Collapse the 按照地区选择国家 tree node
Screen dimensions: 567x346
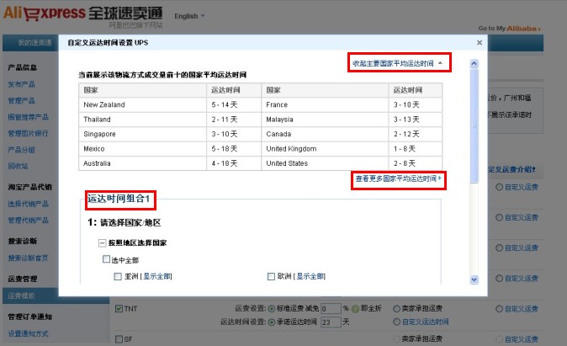(102, 242)
